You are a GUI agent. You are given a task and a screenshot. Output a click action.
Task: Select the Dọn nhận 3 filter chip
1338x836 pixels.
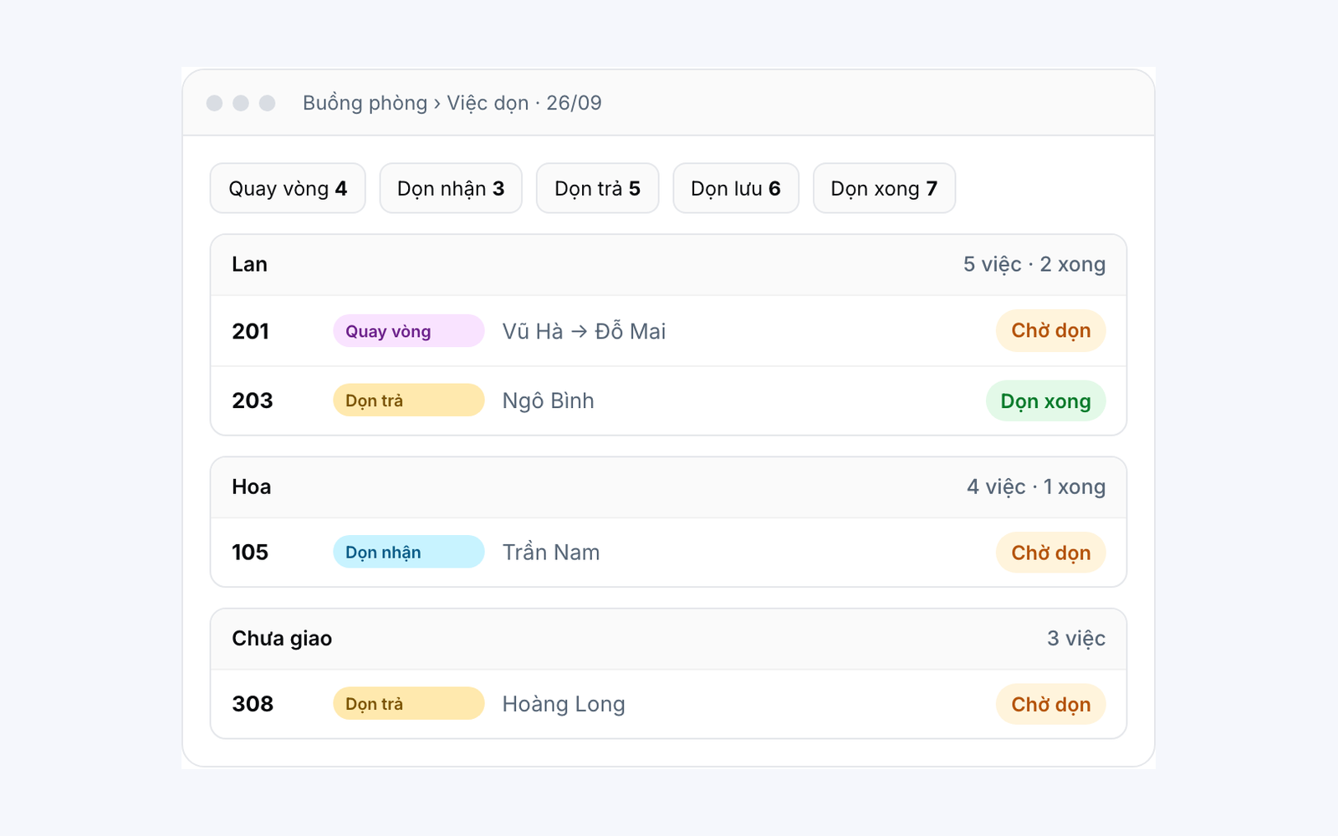click(451, 188)
